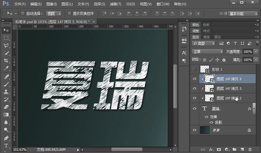This screenshot has height=153, width=261.
Task: Select the Clone Stamp tool
Action: coord(6,92)
